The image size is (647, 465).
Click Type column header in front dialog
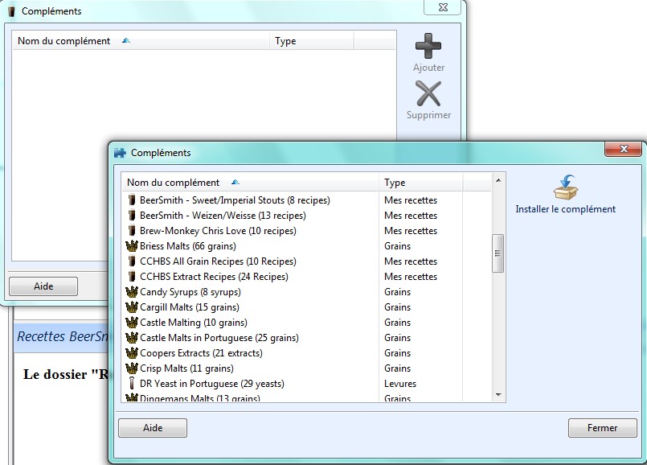click(395, 183)
